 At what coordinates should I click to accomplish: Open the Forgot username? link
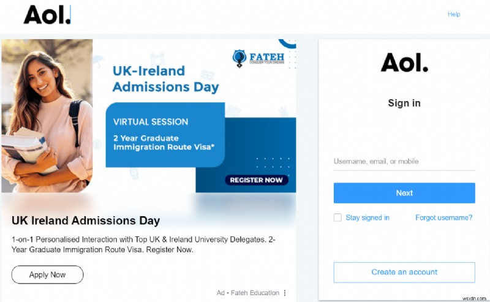[x=444, y=217]
